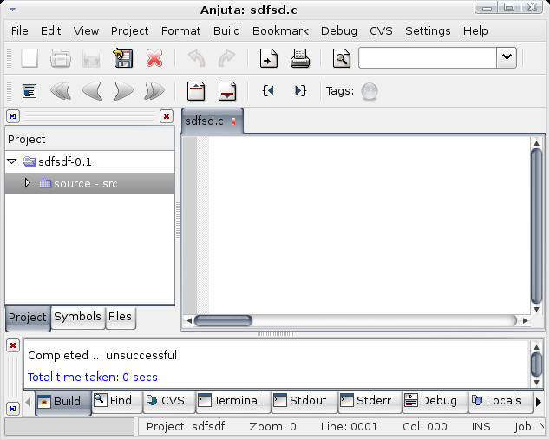Open the Debug menu
The height and width of the screenshot is (440, 550).
(x=339, y=31)
